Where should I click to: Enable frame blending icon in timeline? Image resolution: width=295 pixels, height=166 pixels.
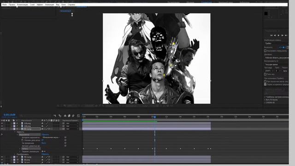click(69, 116)
